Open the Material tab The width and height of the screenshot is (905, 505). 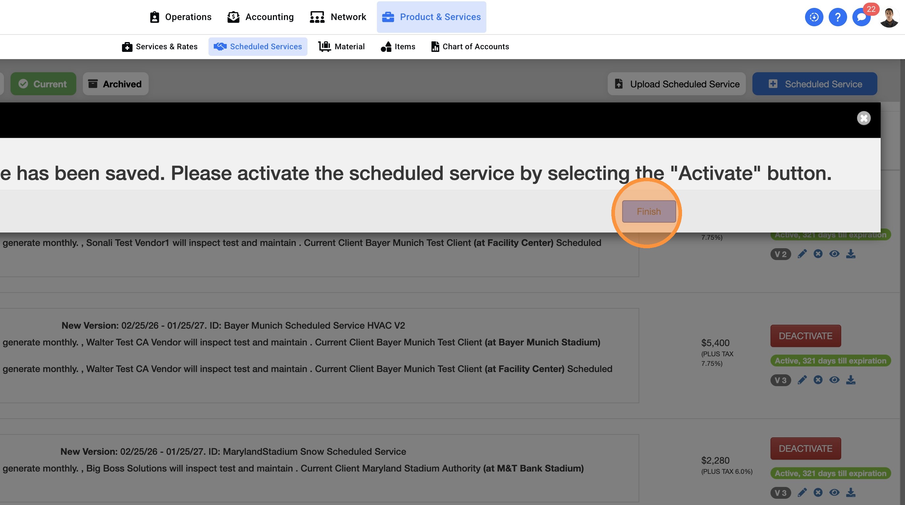point(341,47)
